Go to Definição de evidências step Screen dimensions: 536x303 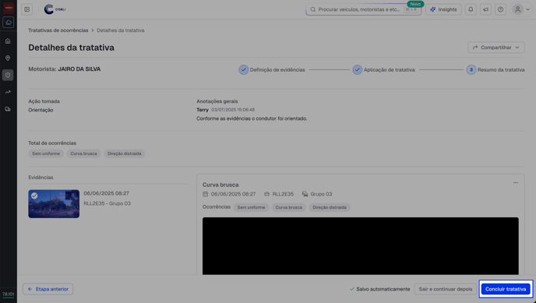(272, 69)
